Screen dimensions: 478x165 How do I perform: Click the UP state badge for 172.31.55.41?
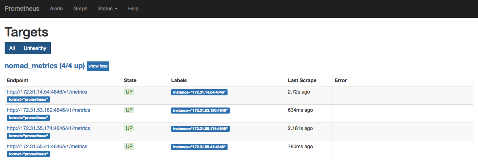(x=129, y=146)
